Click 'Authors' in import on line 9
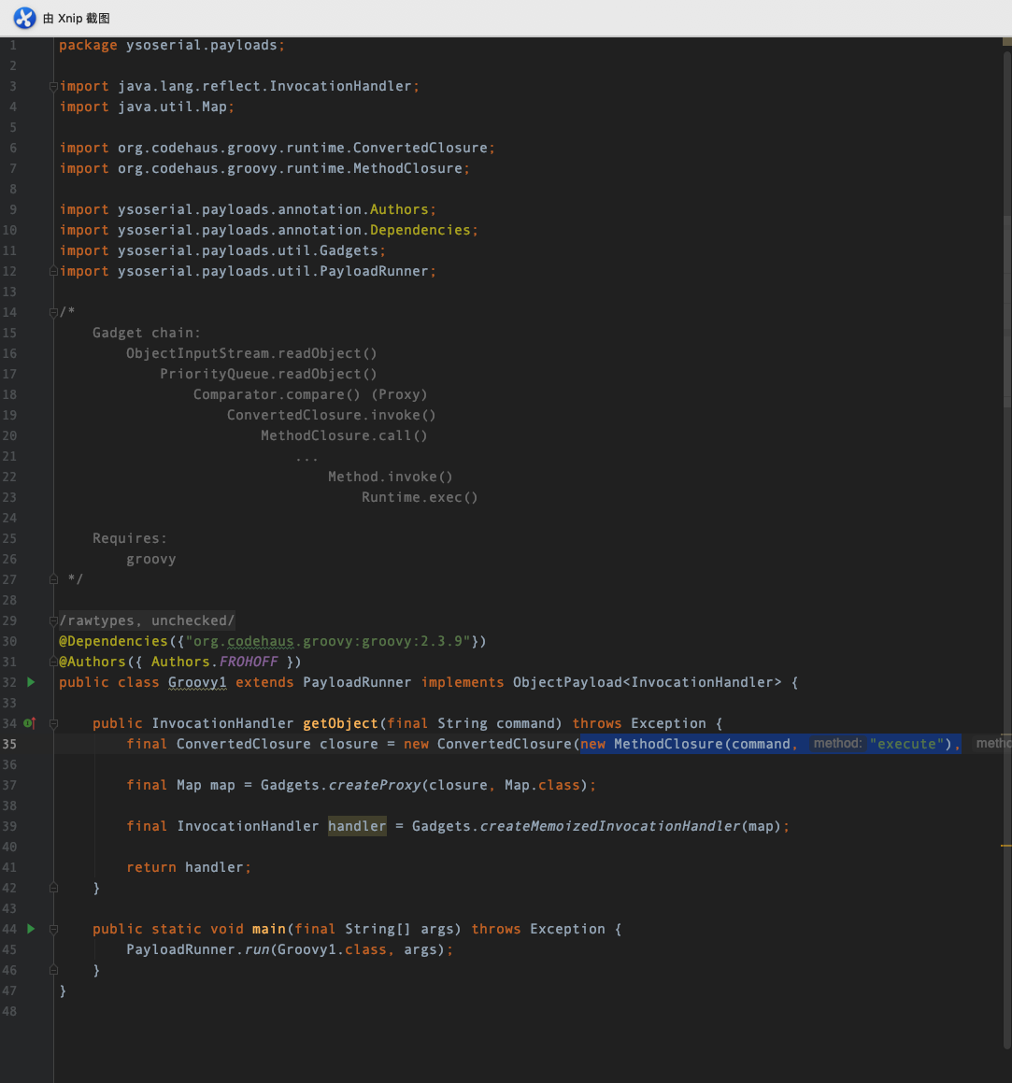This screenshot has height=1083, width=1012. (399, 209)
